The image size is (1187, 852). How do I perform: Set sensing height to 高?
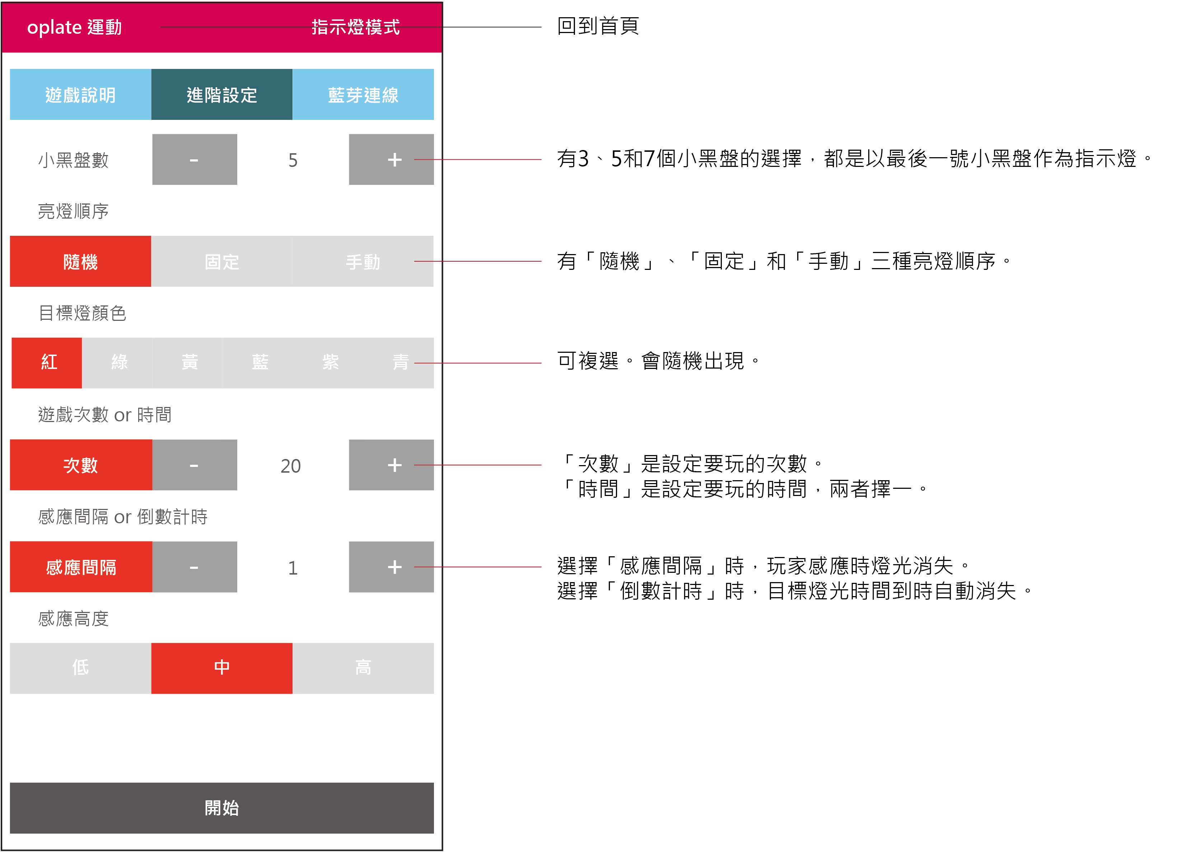click(x=363, y=668)
